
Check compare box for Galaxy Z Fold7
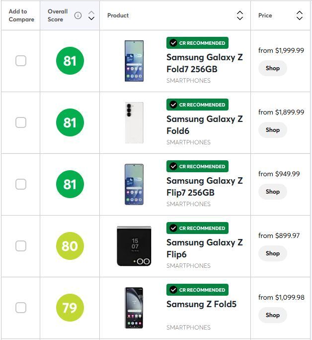click(21, 61)
